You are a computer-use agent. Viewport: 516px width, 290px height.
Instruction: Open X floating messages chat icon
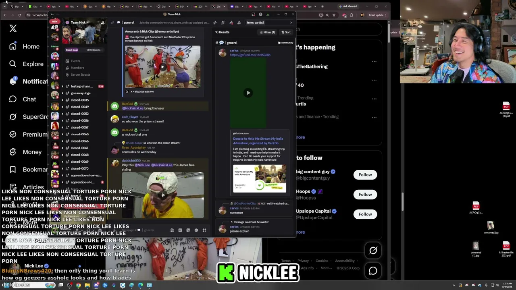coord(373,271)
